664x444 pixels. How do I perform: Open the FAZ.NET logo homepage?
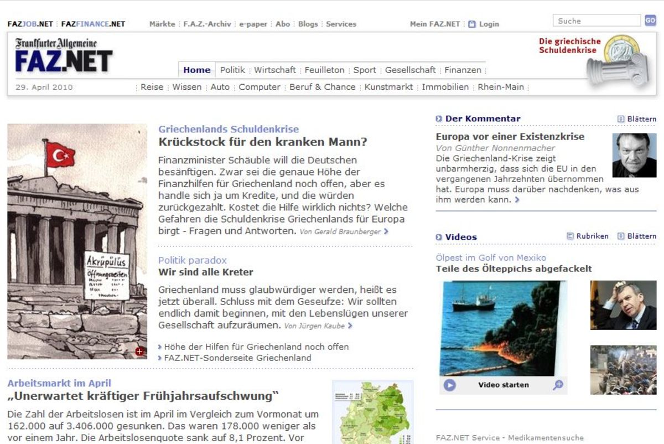64,56
